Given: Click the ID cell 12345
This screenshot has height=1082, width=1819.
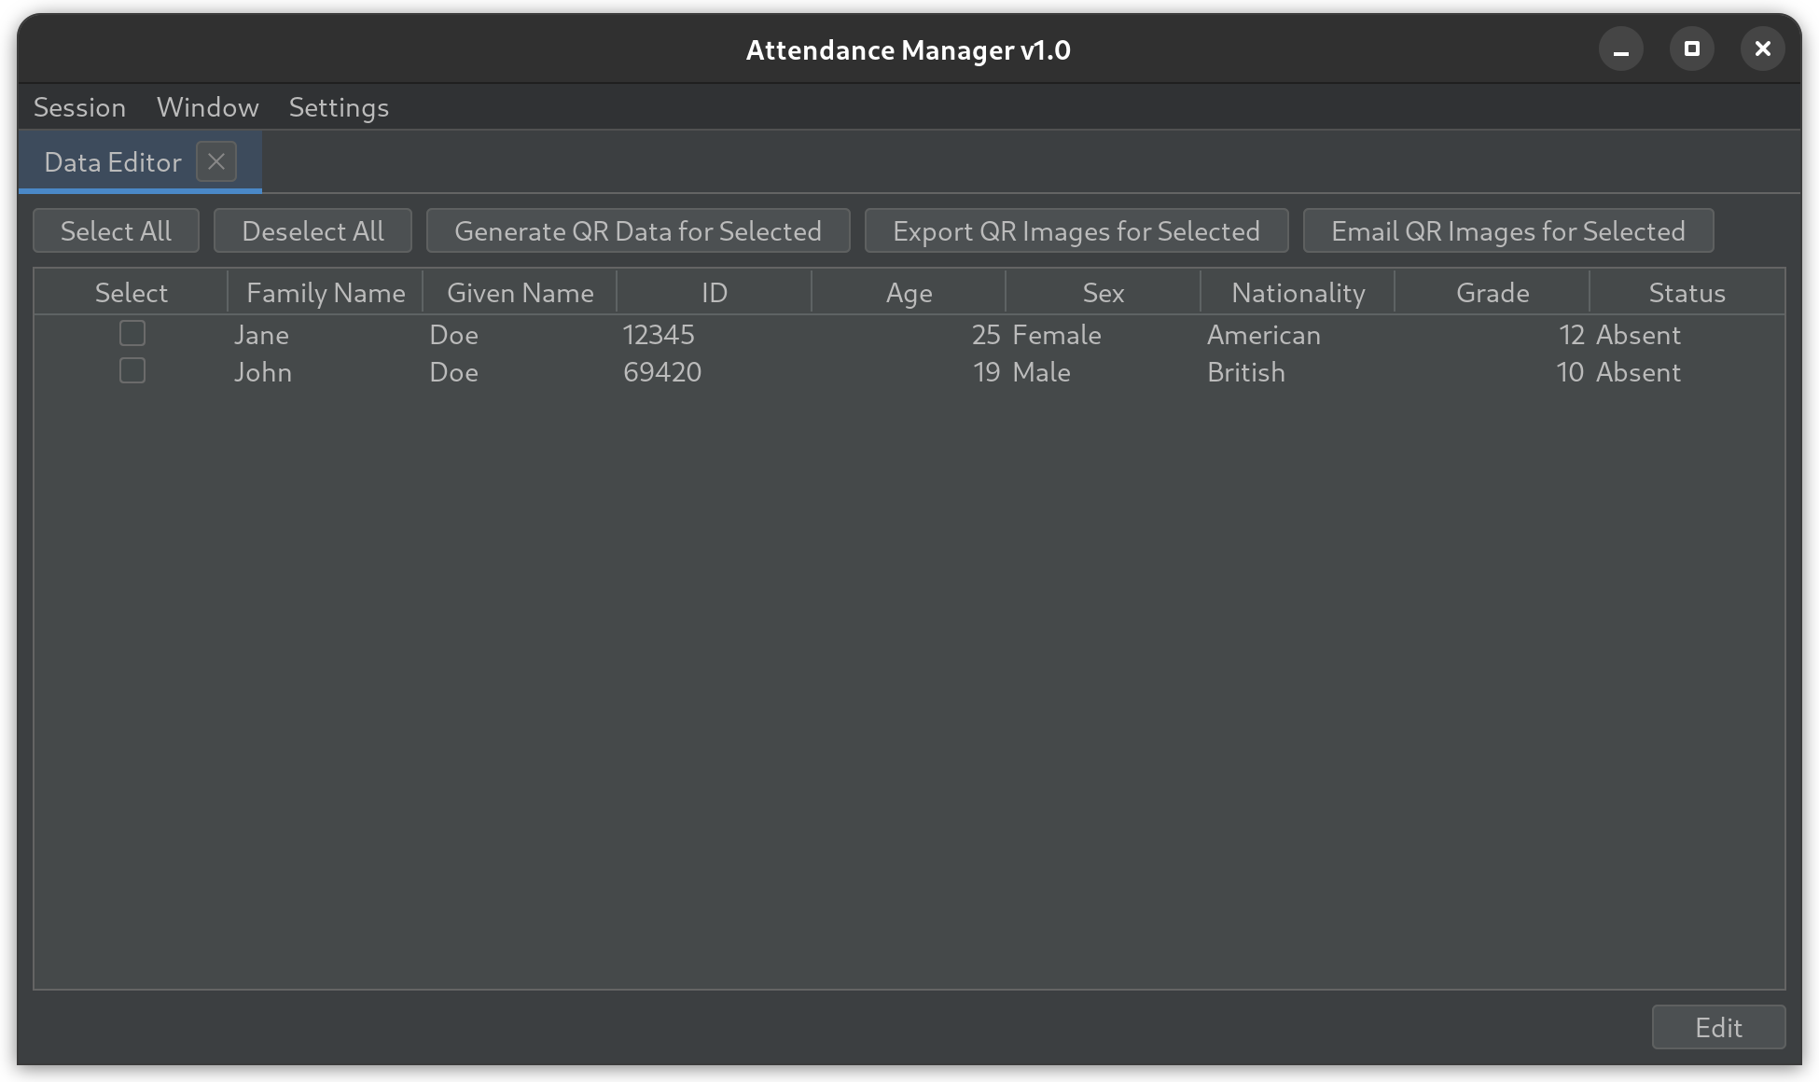Looking at the screenshot, I should tap(715, 334).
